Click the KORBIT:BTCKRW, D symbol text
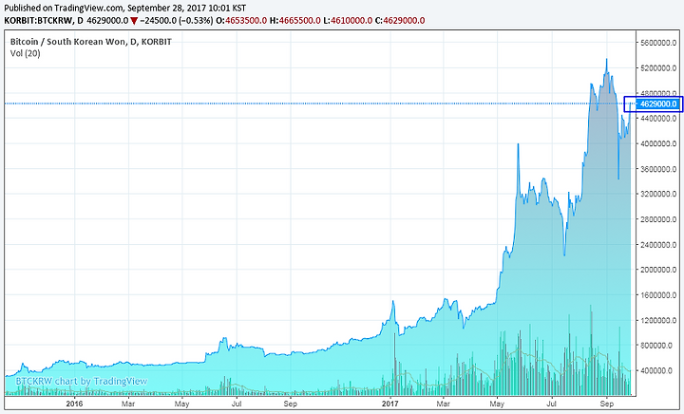Viewport: 684px width, 414px height. [44, 21]
